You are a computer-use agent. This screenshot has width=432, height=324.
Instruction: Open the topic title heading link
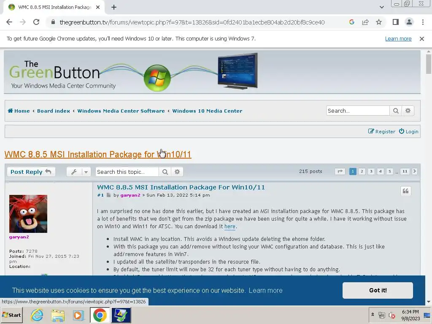(98, 154)
